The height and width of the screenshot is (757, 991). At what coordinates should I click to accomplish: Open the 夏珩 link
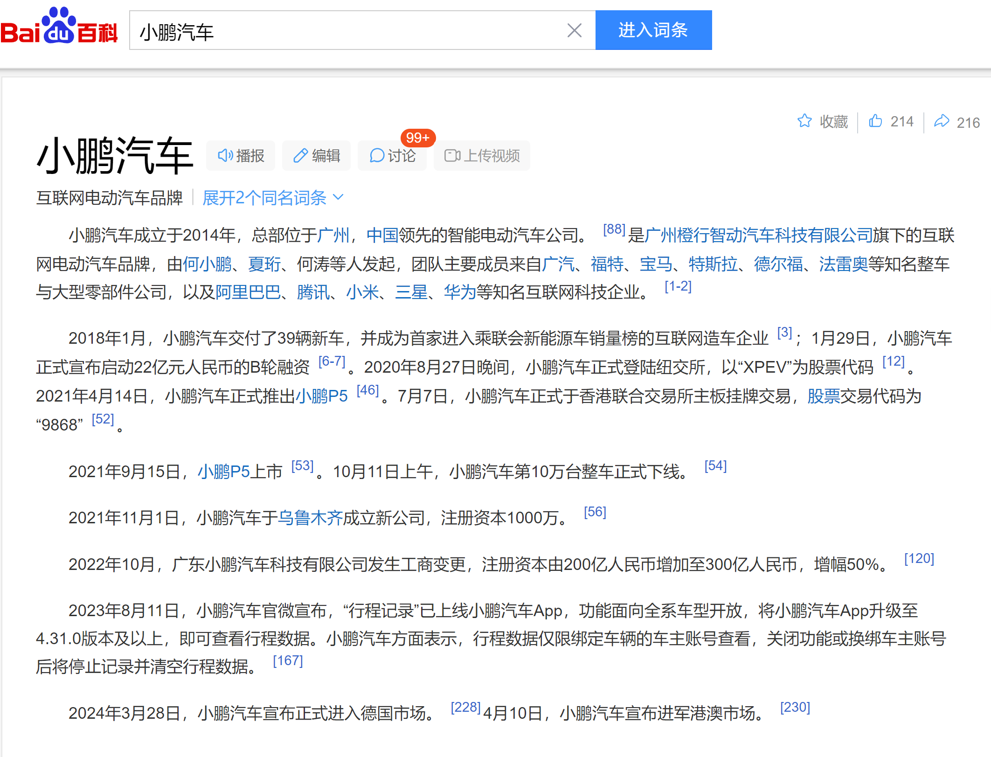(264, 264)
